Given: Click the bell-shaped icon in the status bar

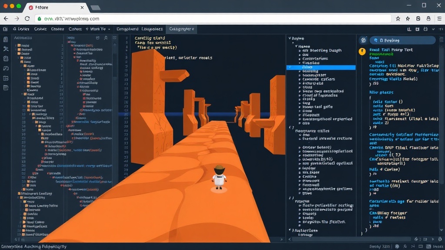Looking at the screenshot, I should tap(405, 247).
